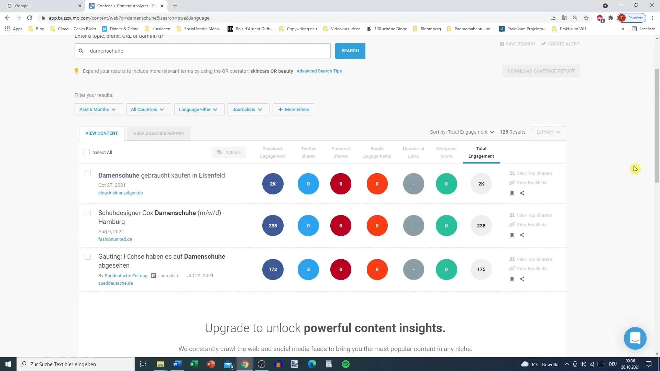
Task: Click the Actions button
Action: point(229,153)
